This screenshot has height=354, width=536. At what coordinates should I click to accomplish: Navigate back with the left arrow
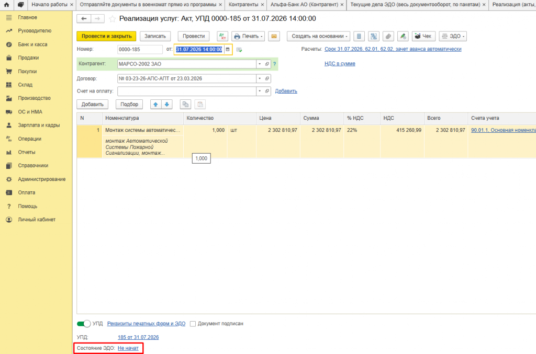pyautogui.click(x=84, y=19)
